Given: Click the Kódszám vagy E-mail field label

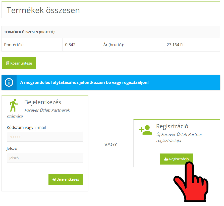Looking at the screenshot, I should coord(26,127).
